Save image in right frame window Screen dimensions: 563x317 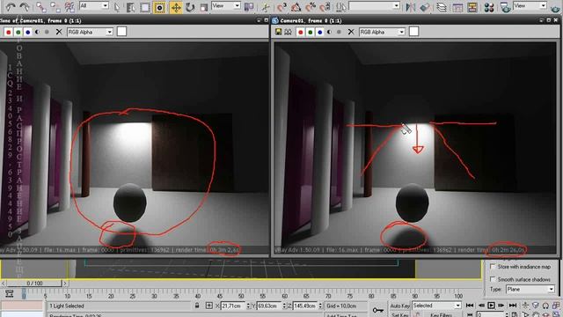pos(278,32)
